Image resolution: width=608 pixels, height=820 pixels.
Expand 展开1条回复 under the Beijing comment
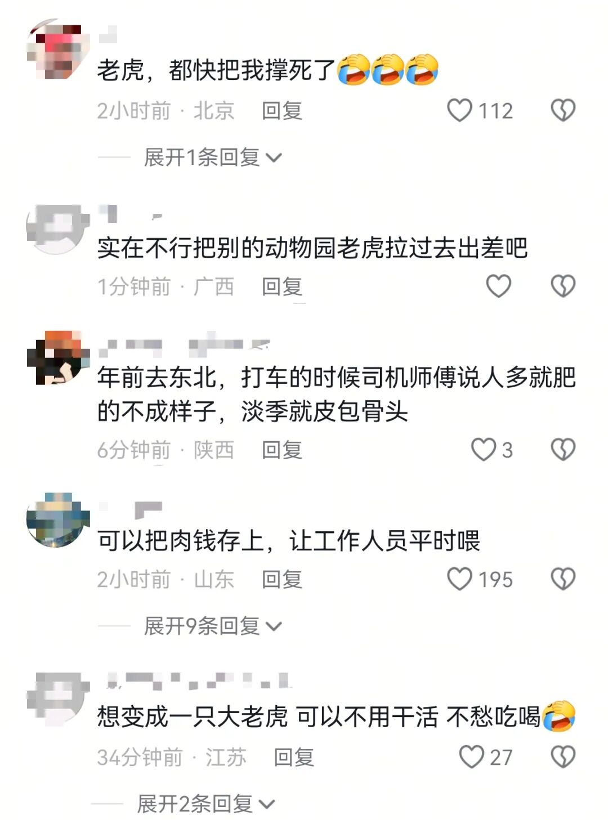click(213, 158)
